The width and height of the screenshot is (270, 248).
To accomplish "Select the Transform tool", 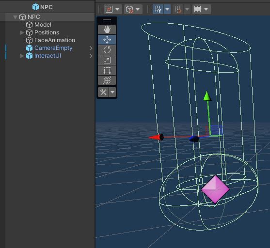I will point(107,80).
